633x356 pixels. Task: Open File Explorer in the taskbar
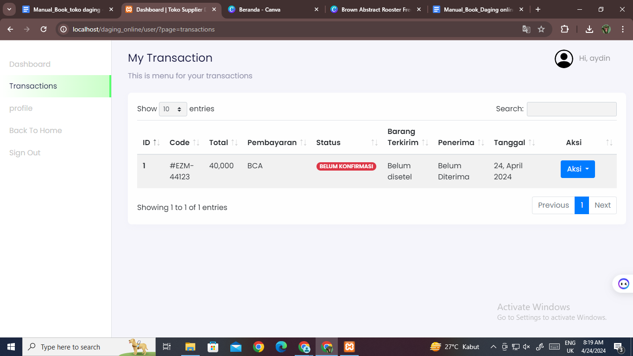pyautogui.click(x=190, y=347)
